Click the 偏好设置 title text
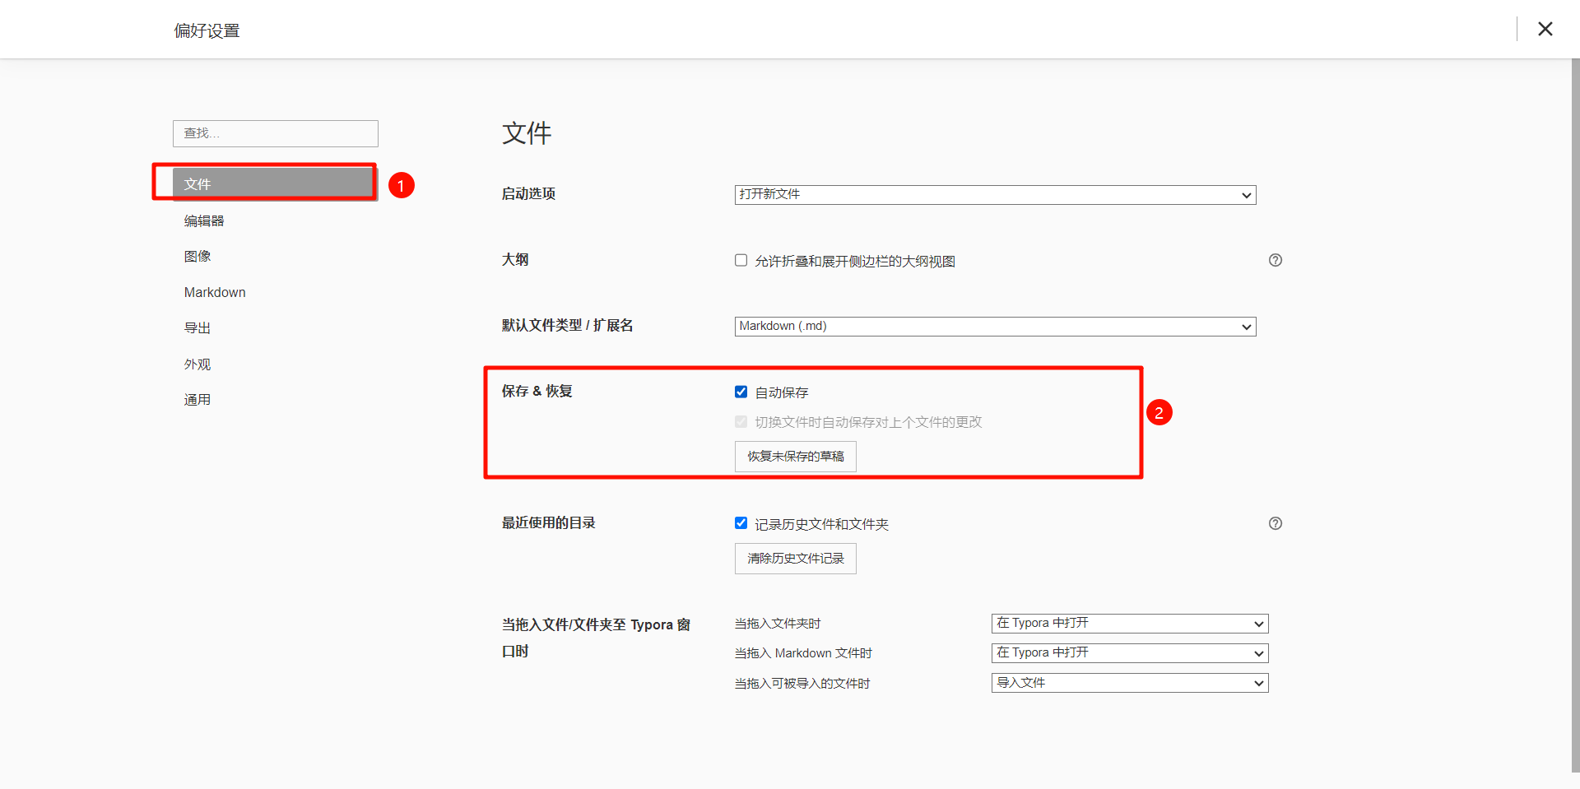Viewport: 1580px width, 789px height. [x=207, y=30]
